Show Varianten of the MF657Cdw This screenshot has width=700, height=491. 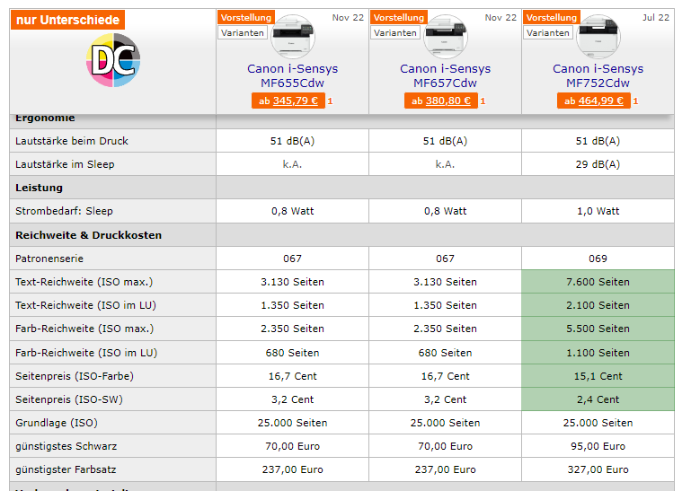point(395,32)
